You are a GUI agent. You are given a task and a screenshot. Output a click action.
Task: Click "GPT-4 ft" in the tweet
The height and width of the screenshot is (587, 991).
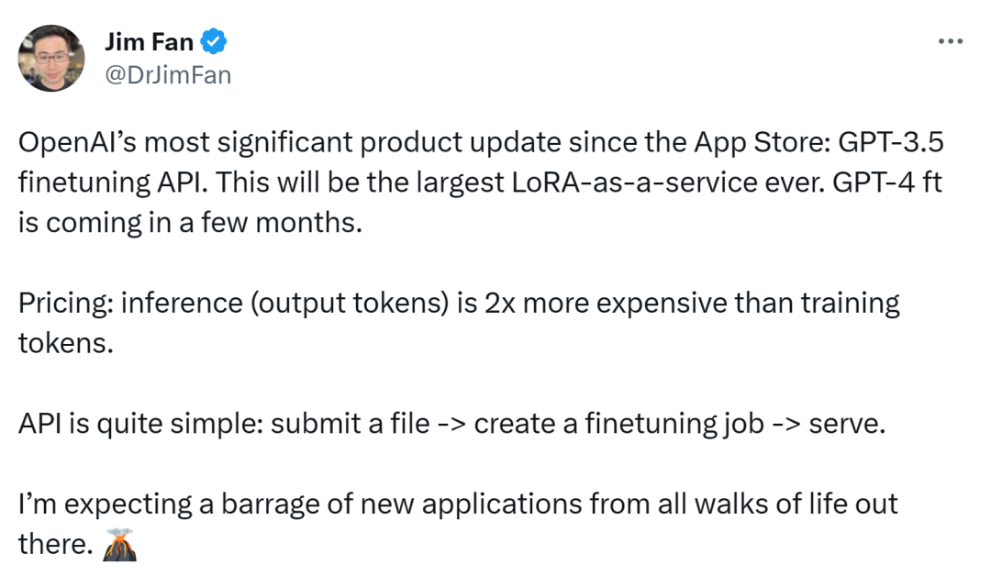click(x=887, y=183)
